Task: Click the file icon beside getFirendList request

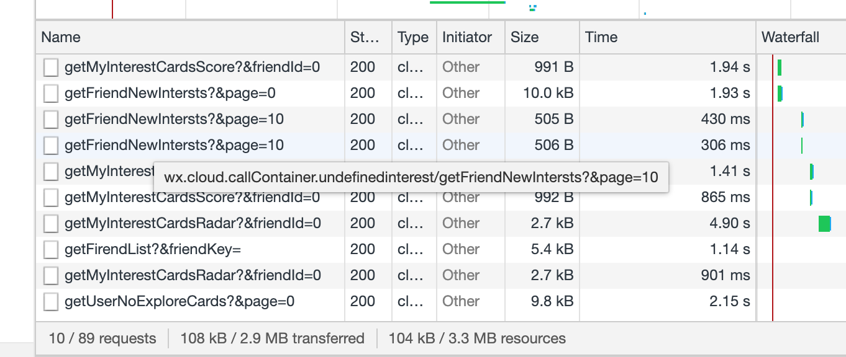Action: 51,250
